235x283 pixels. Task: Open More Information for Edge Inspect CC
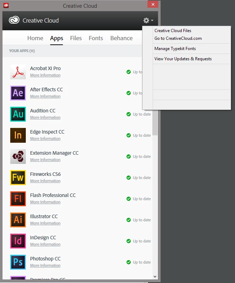(x=45, y=139)
